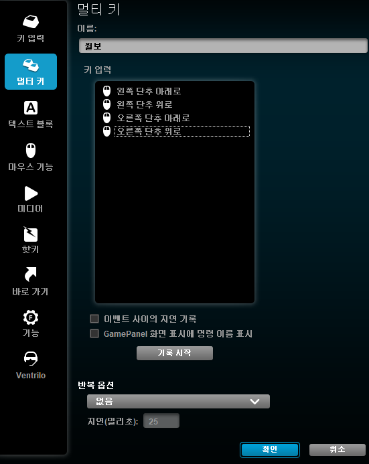Open the 바로 가기 shortcut arrow icon
The width and height of the screenshot is (369, 464).
coord(31,275)
